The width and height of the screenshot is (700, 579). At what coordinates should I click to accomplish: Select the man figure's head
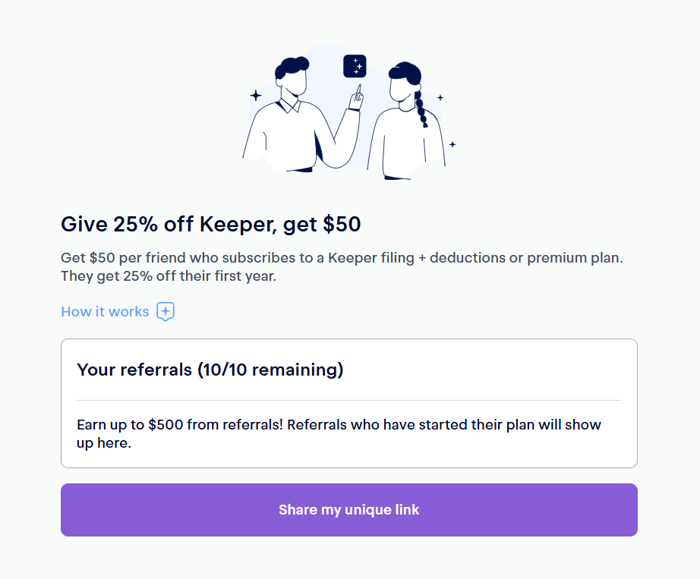[x=292, y=76]
